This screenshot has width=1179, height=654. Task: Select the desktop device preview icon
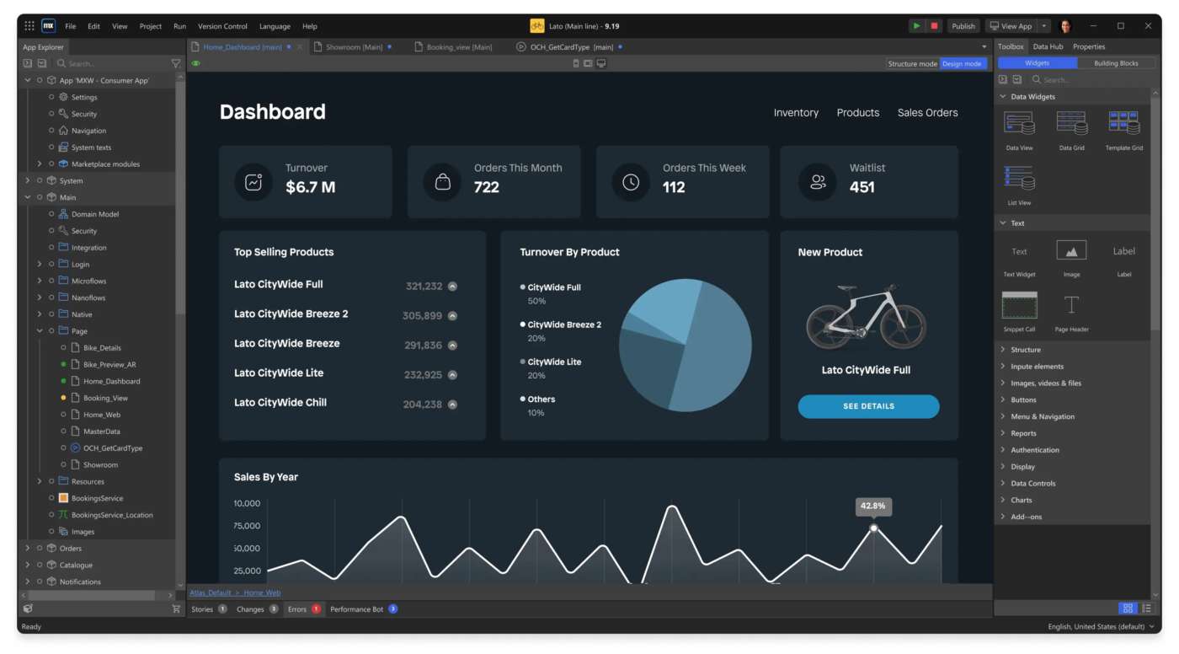tap(600, 63)
